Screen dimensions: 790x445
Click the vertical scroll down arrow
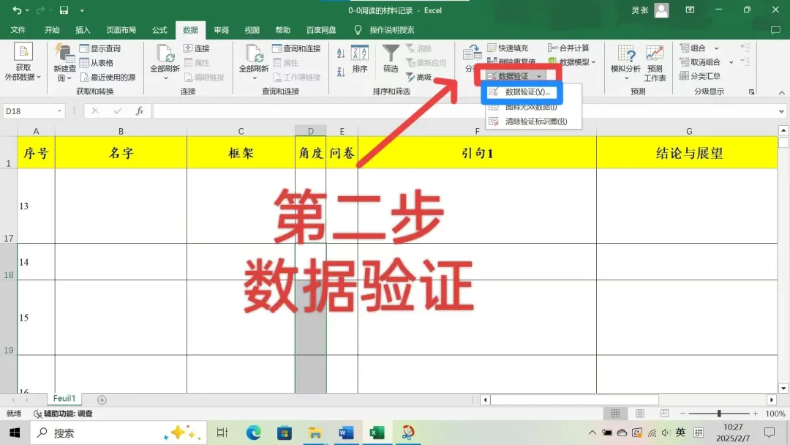coord(783,388)
